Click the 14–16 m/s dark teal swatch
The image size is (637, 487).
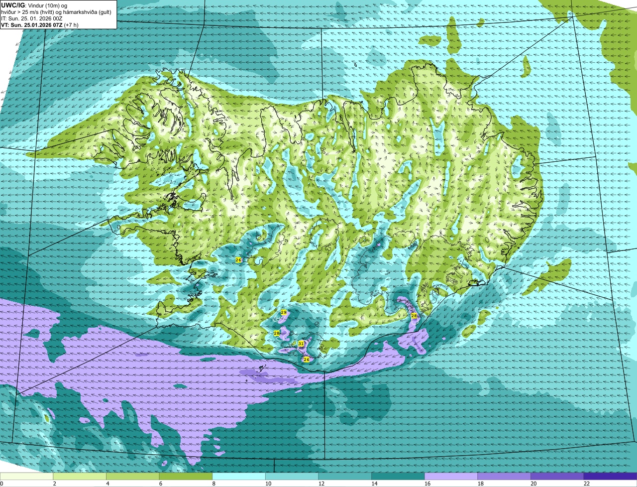pos(398,476)
